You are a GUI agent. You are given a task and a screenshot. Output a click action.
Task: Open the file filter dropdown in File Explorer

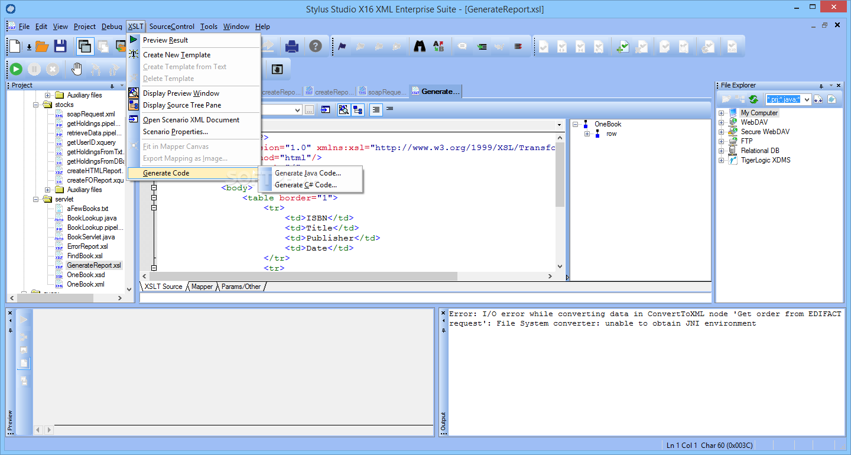[807, 99]
